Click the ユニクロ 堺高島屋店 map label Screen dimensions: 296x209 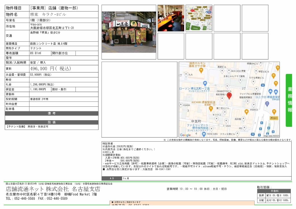267,97
